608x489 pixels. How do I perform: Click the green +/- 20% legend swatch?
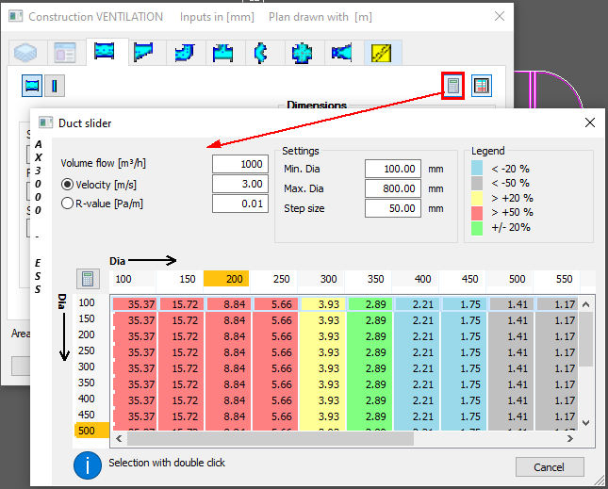[x=479, y=227]
